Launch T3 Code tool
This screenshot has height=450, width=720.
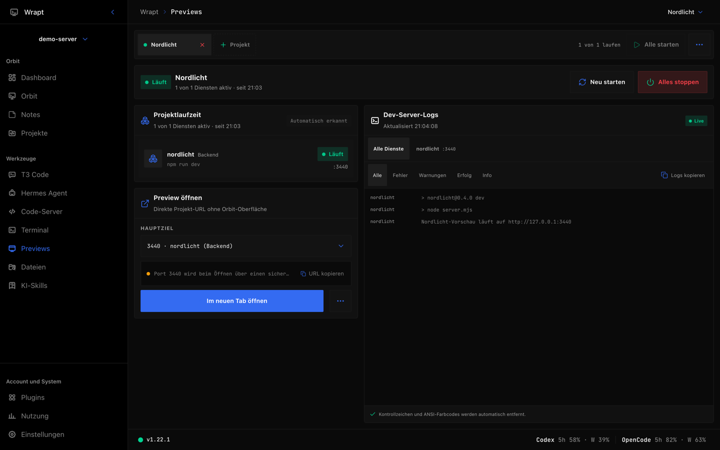(63, 174)
